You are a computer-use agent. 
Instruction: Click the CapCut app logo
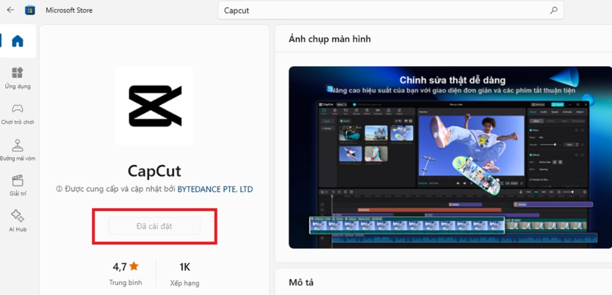(154, 106)
